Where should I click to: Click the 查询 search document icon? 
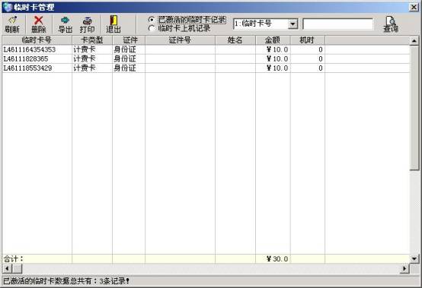coord(391,21)
